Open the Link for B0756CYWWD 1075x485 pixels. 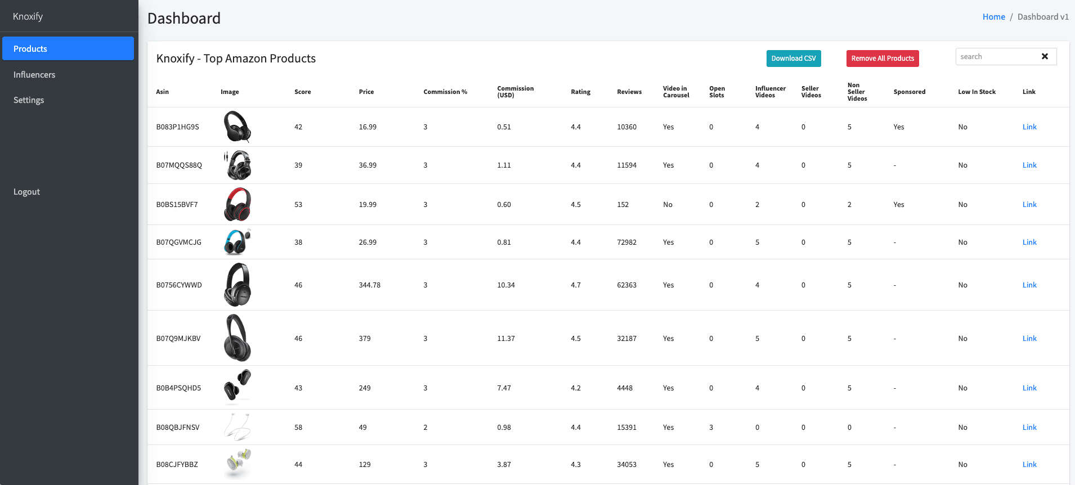click(x=1029, y=285)
